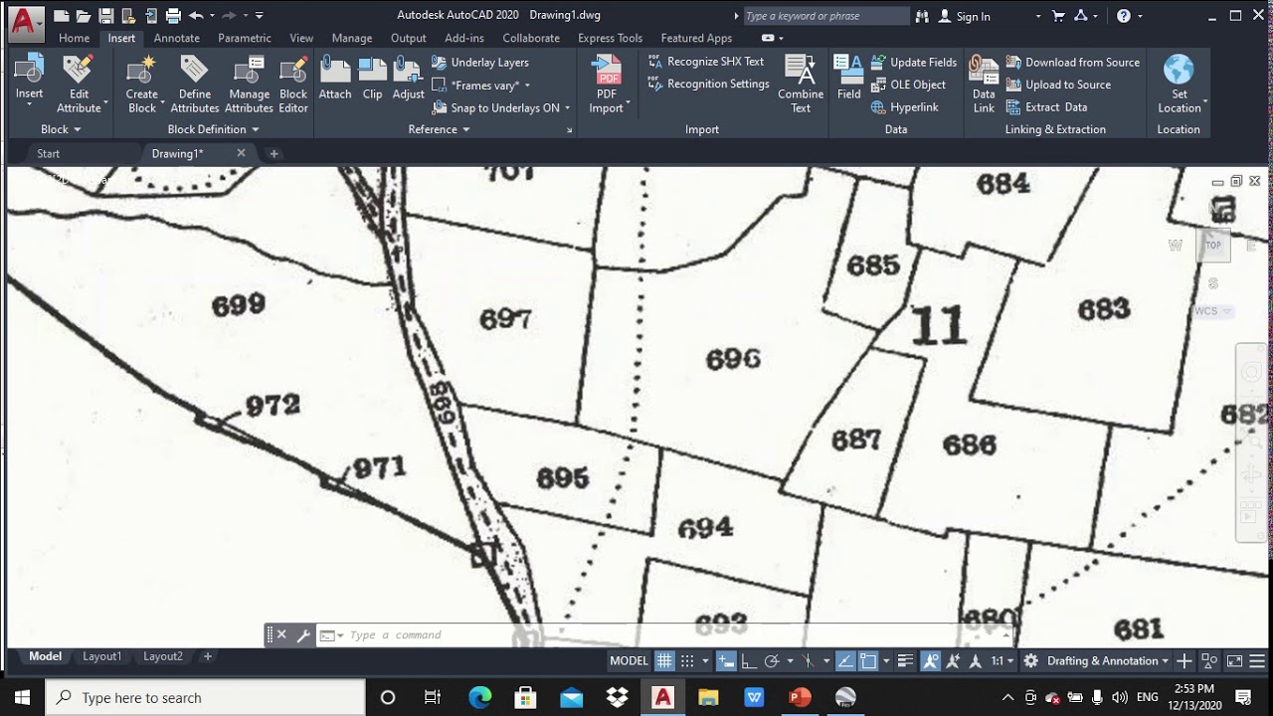Open Microsoft Edge from the taskbar
Image resolution: width=1273 pixels, height=716 pixels.
(479, 697)
